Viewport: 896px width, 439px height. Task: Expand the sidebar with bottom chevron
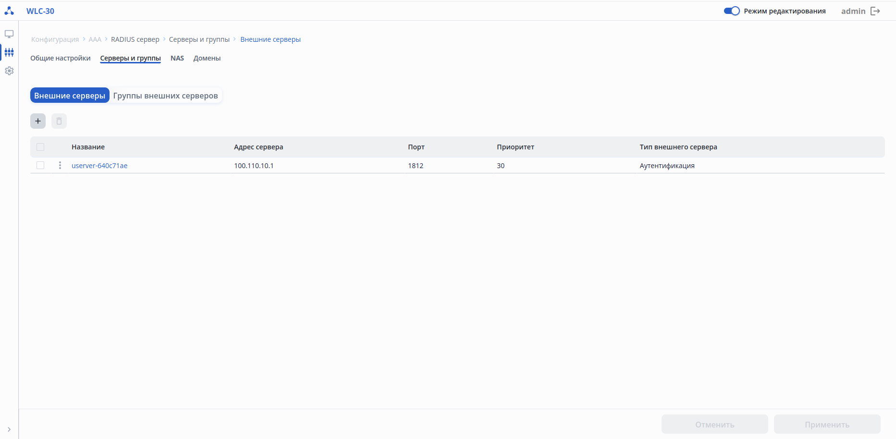coord(9,429)
